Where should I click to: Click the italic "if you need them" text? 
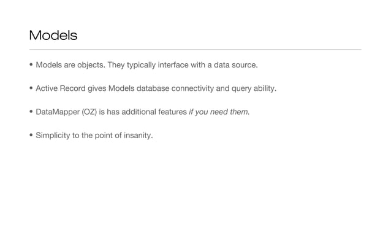(219, 112)
